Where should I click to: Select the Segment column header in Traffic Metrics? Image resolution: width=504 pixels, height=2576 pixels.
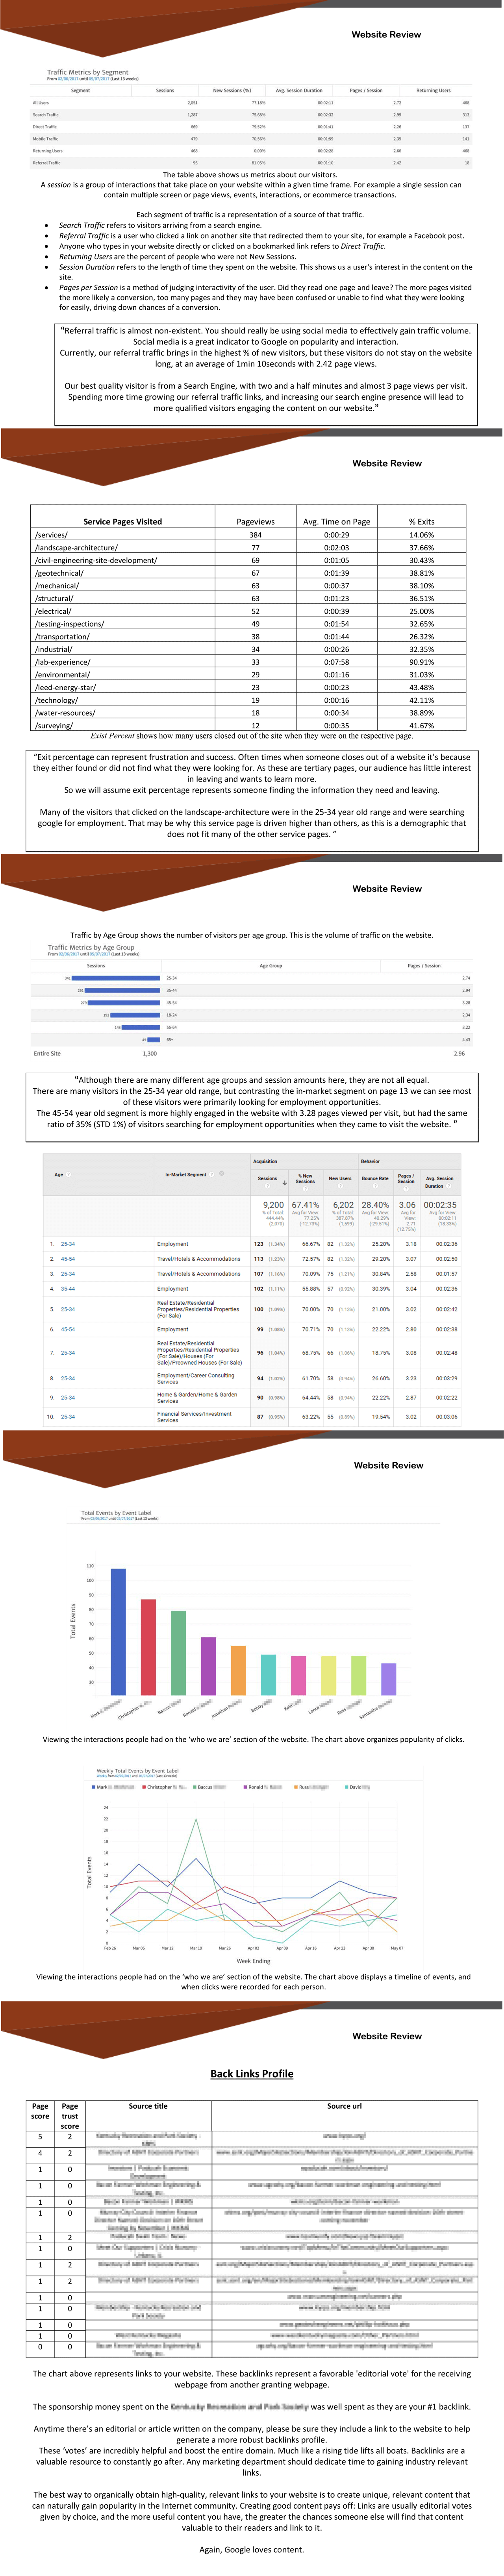(80, 91)
